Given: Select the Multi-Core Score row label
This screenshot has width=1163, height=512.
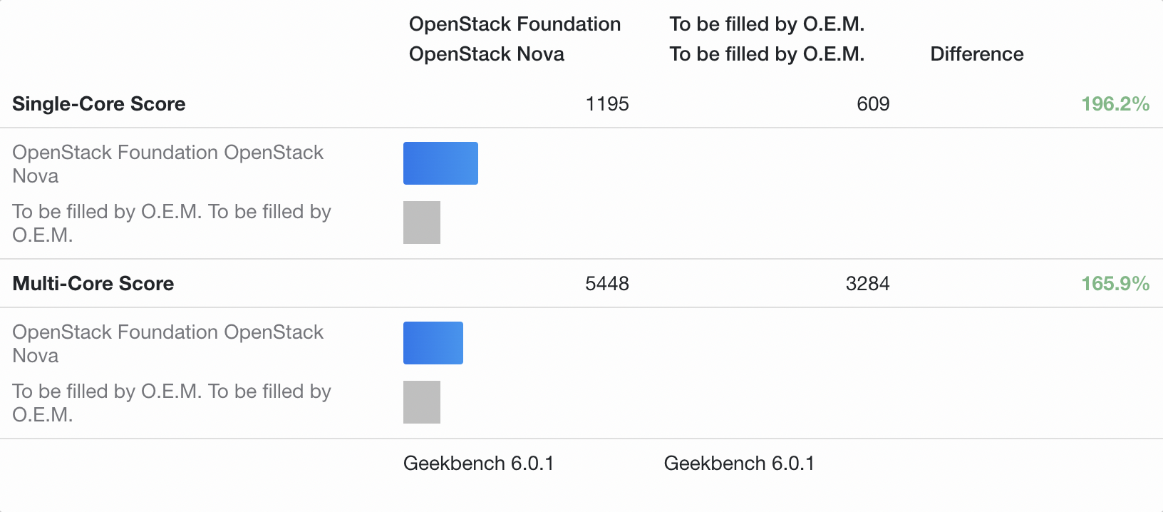Looking at the screenshot, I should click(x=93, y=284).
